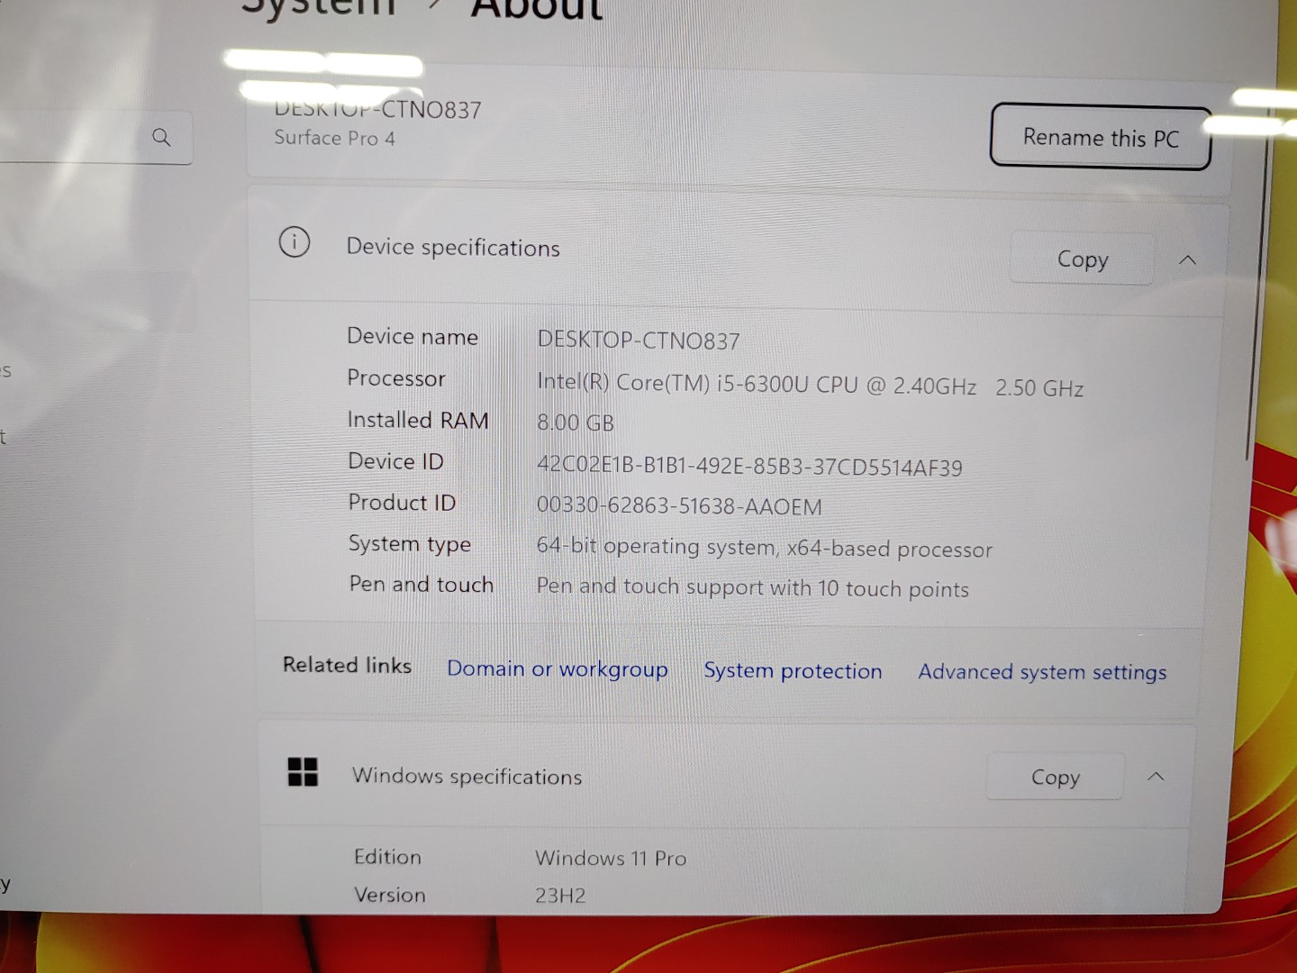Click the Version label

click(390, 895)
